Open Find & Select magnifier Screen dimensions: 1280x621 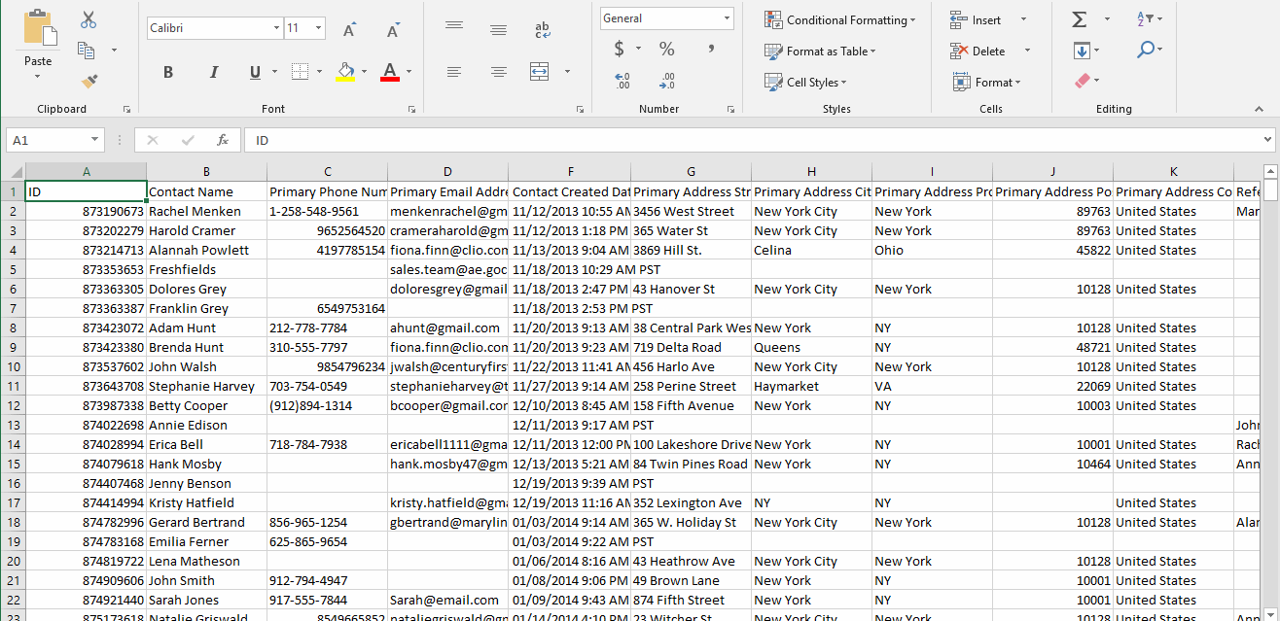pyautogui.click(x=1146, y=50)
